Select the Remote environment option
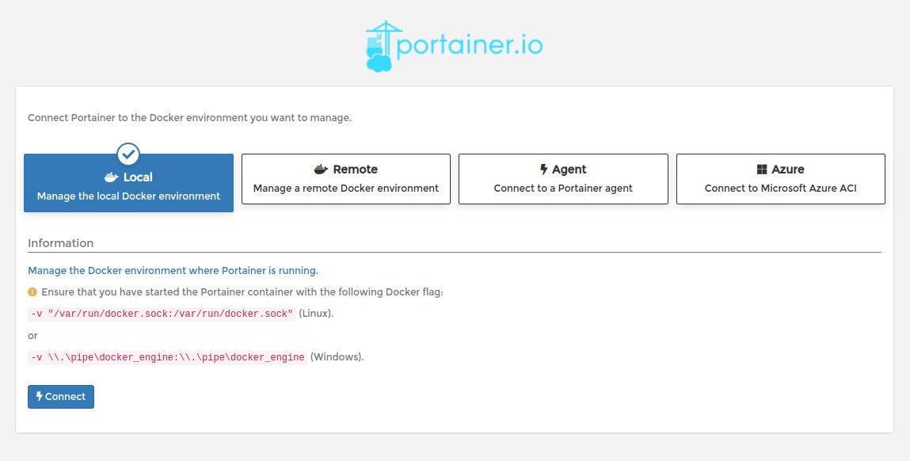Viewport: 910px width, 461px height. pos(345,179)
